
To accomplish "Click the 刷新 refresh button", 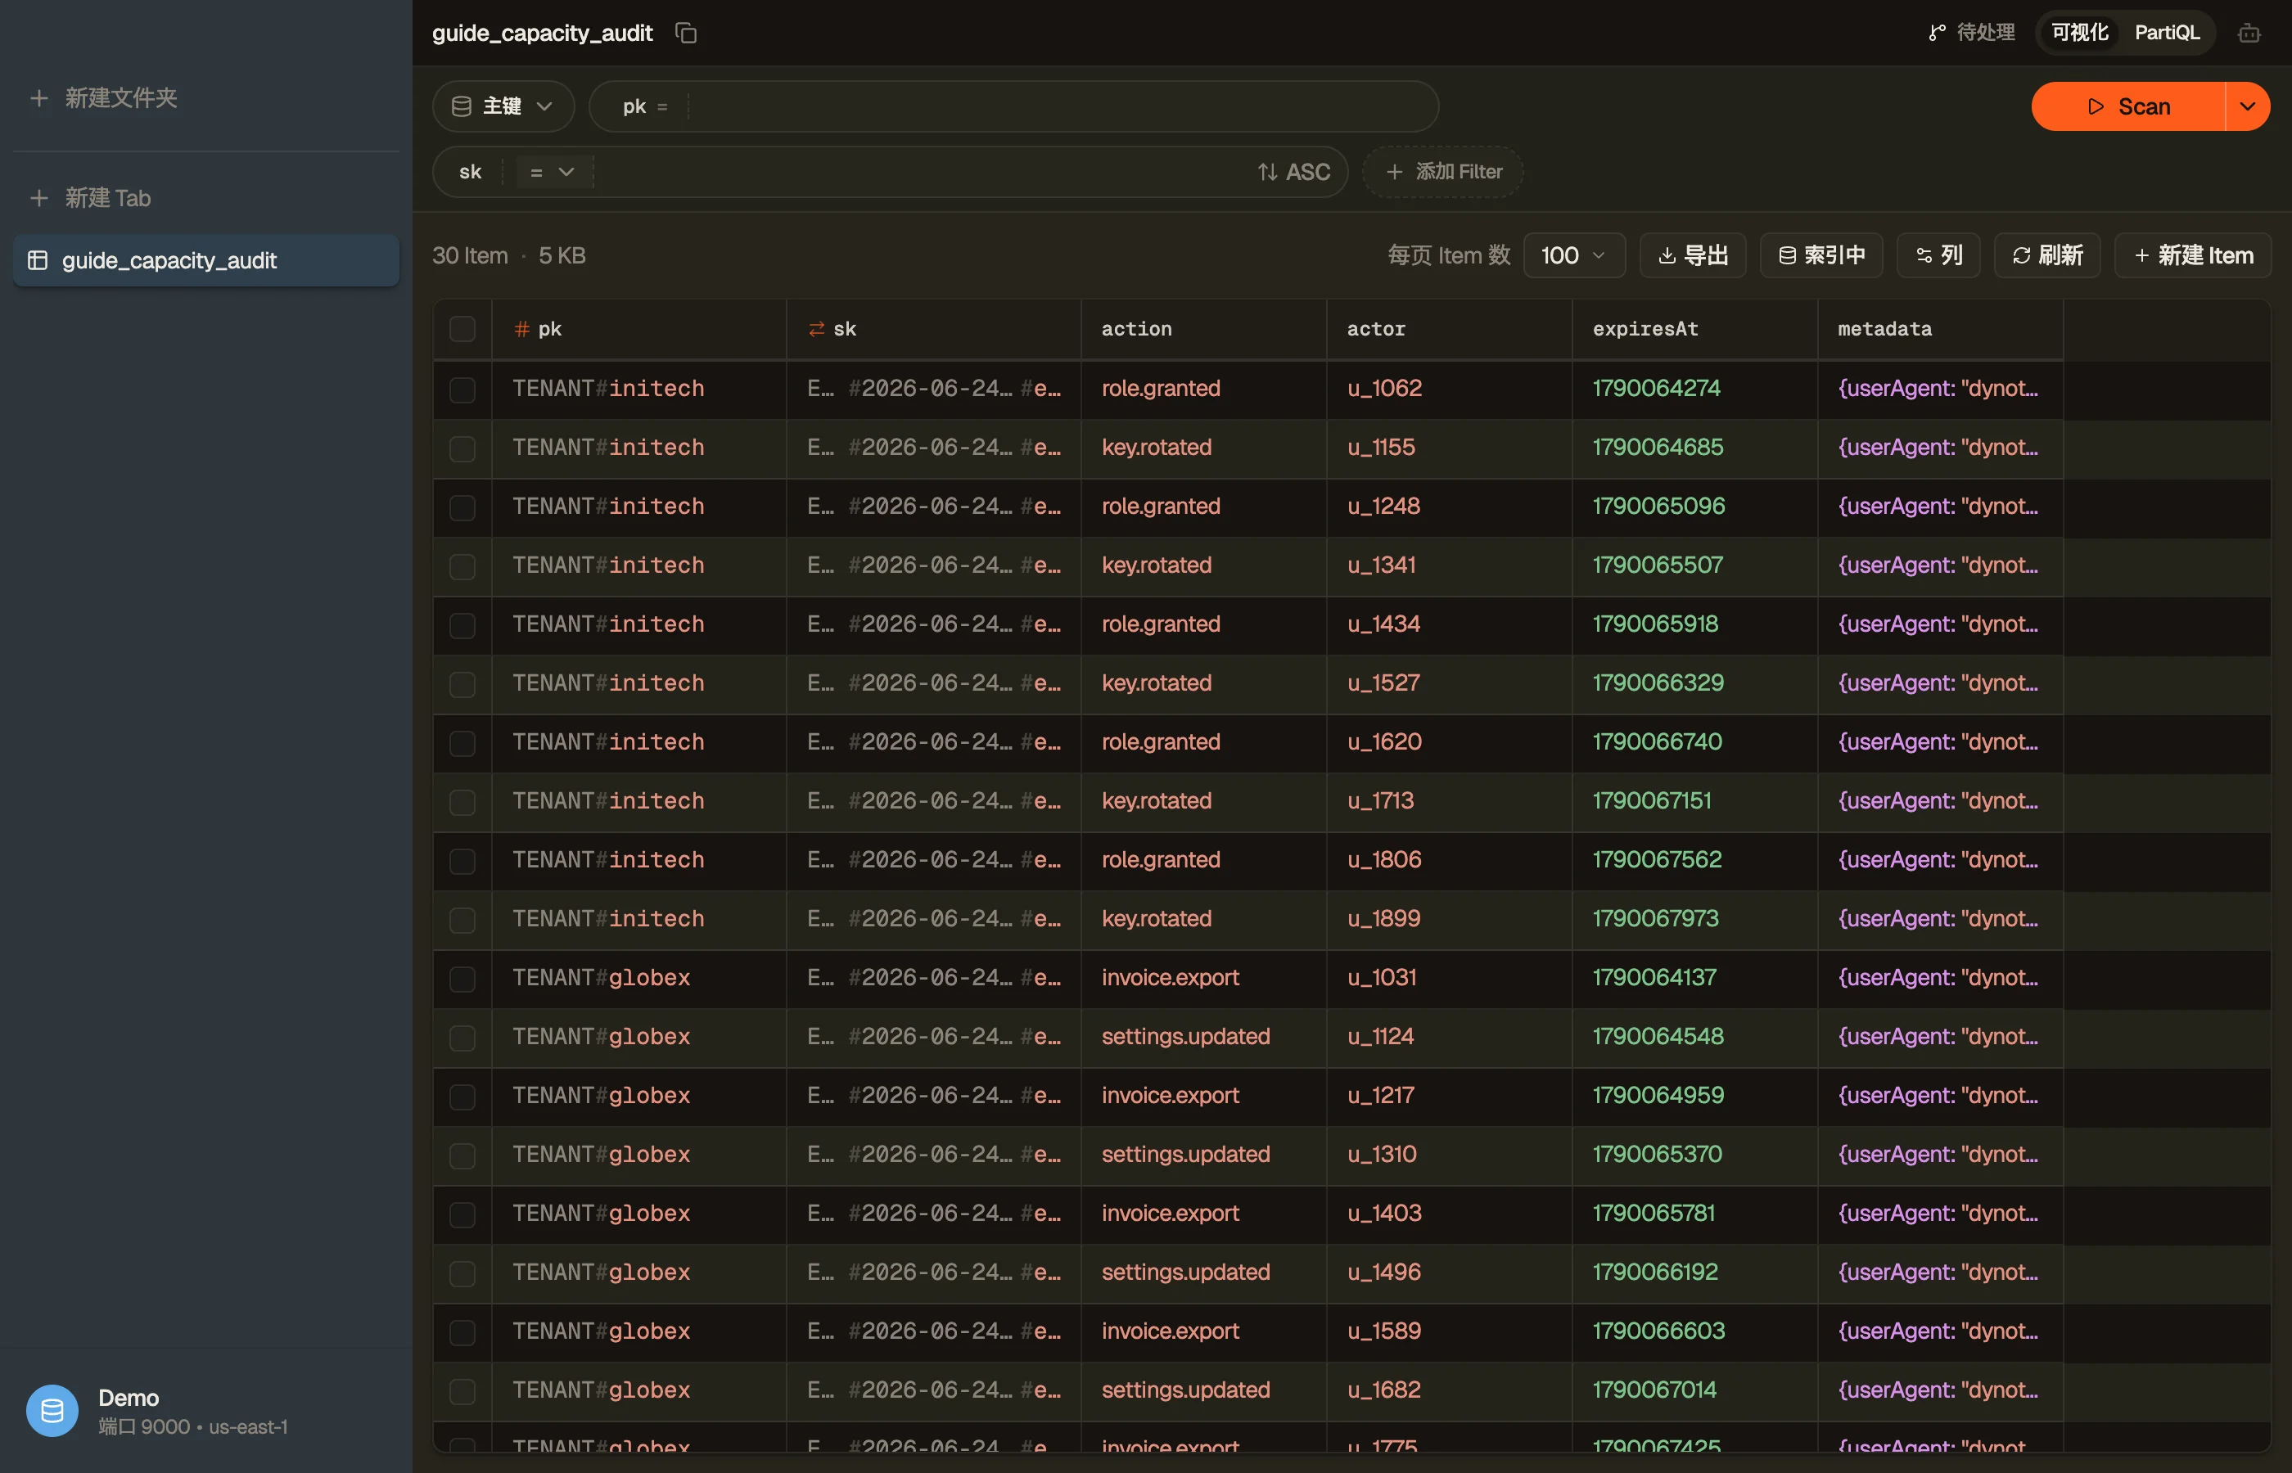I will coord(2047,255).
